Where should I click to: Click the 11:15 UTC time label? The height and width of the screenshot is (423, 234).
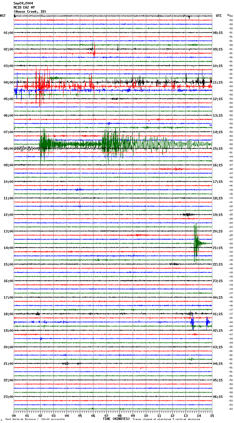coord(218,82)
